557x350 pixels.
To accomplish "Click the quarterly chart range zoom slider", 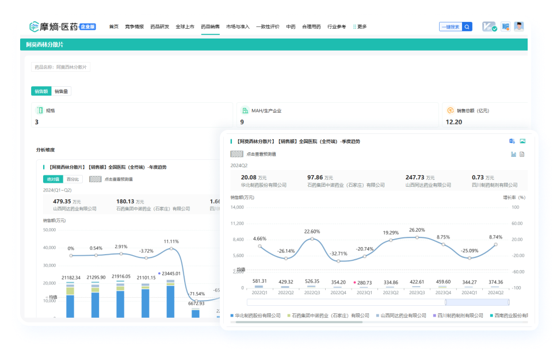I will click(472, 302).
